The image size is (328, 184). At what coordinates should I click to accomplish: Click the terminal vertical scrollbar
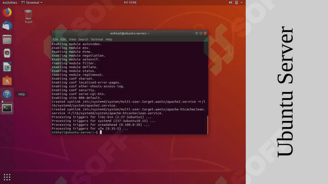[x=208, y=125]
